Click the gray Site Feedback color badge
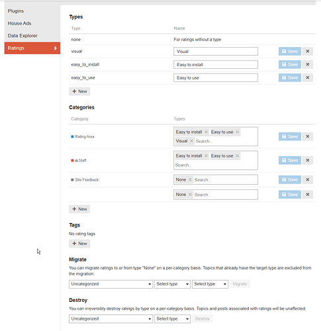The width and height of the screenshot is (321, 331). (x=72, y=180)
